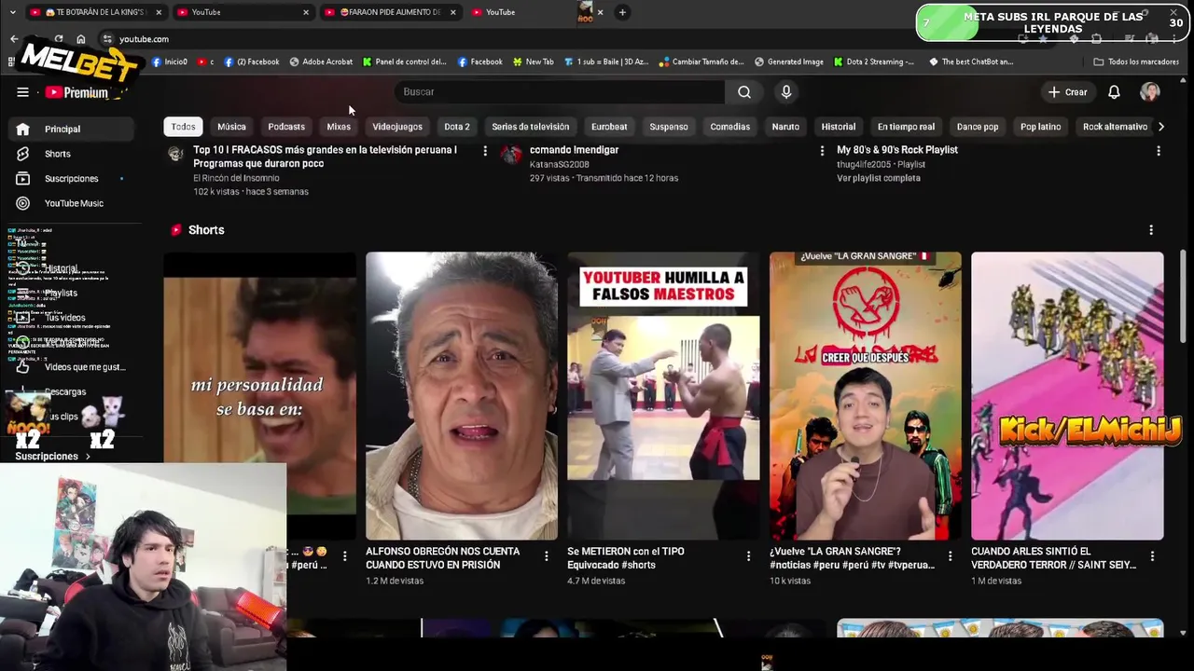
Task: Play the Kick/ELMichiJ Saint Seiya short
Action: 1067,396
